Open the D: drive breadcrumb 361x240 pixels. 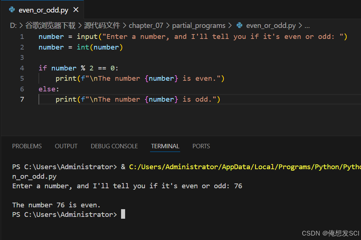(x=13, y=26)
